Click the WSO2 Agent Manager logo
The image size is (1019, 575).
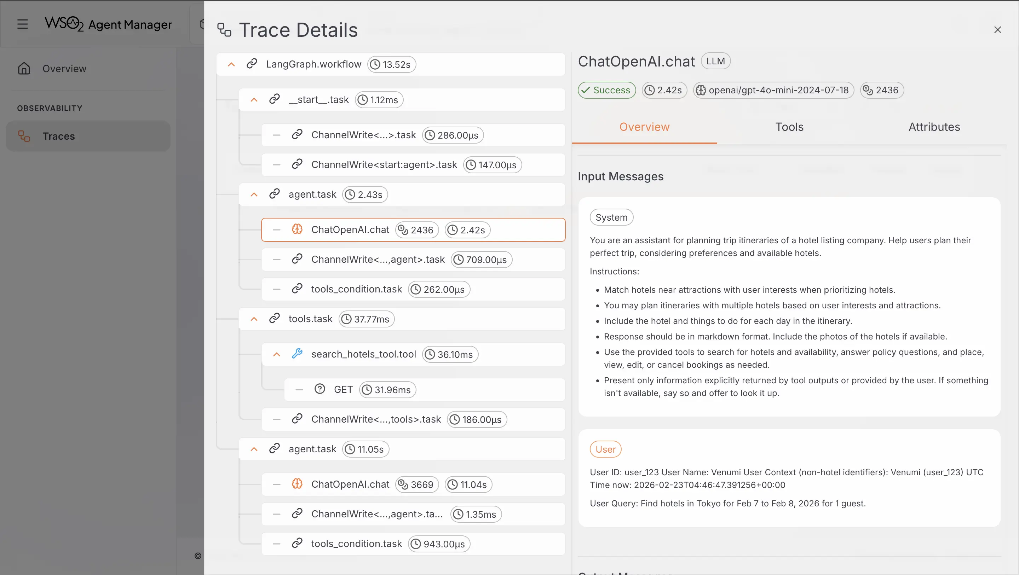tap(108, 24)
